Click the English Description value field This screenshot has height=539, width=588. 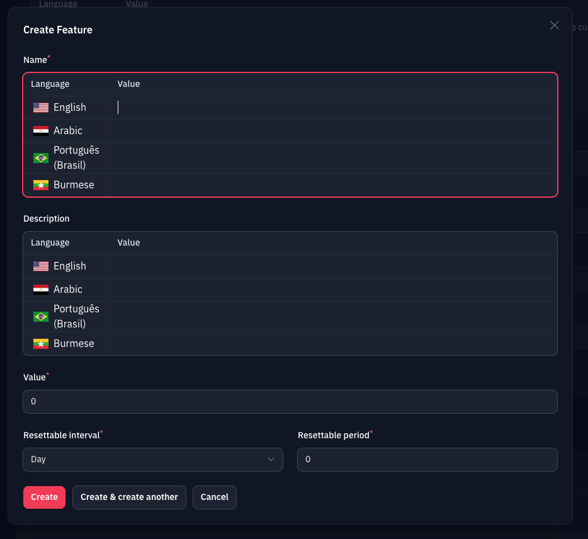point(334,266)
